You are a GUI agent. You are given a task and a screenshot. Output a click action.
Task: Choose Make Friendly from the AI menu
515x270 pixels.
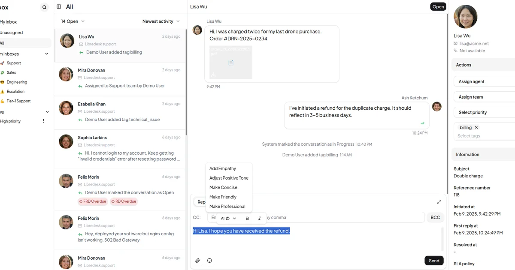pyautogui.click(x=229, y=197)
